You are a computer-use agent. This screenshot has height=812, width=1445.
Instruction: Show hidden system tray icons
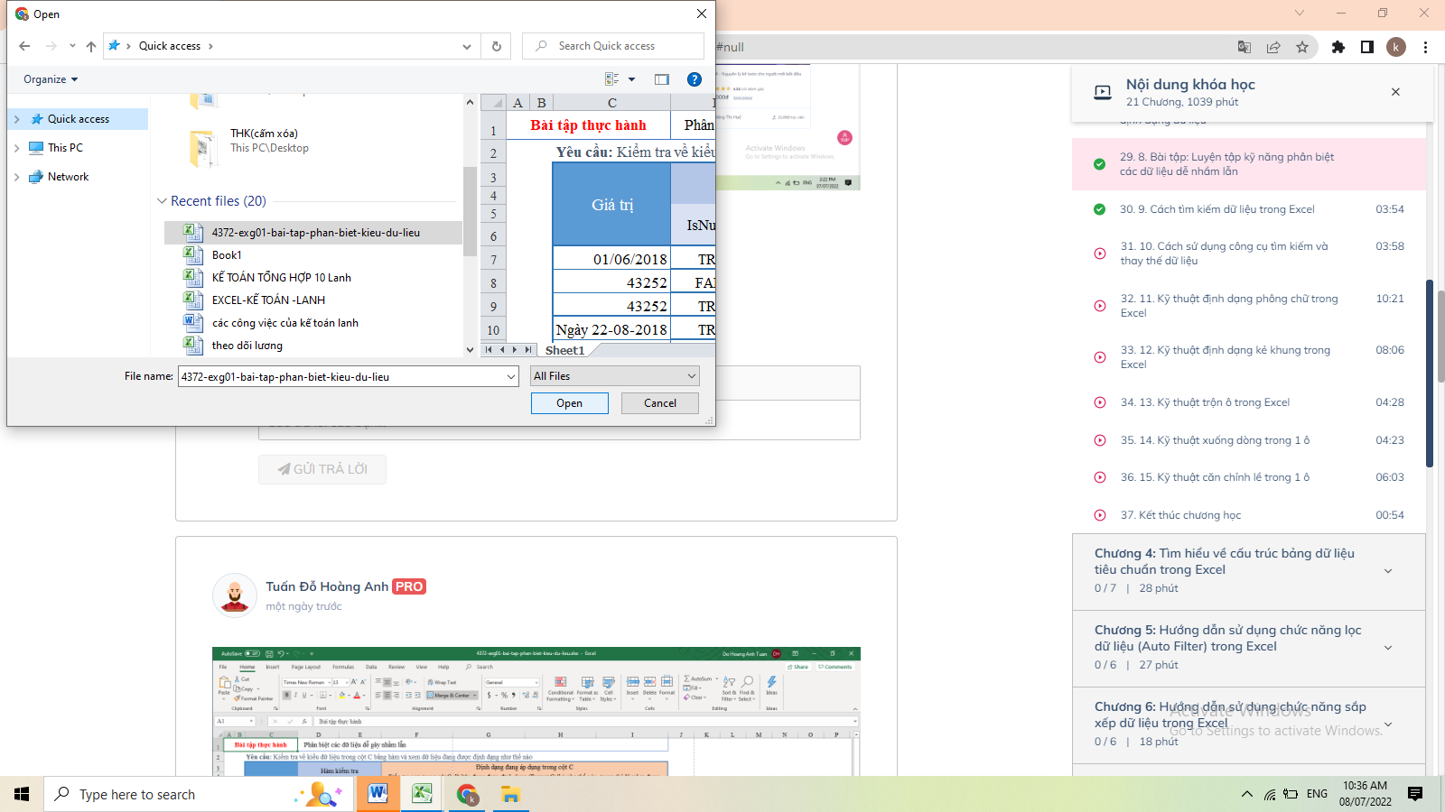(x=1246, y=794)
